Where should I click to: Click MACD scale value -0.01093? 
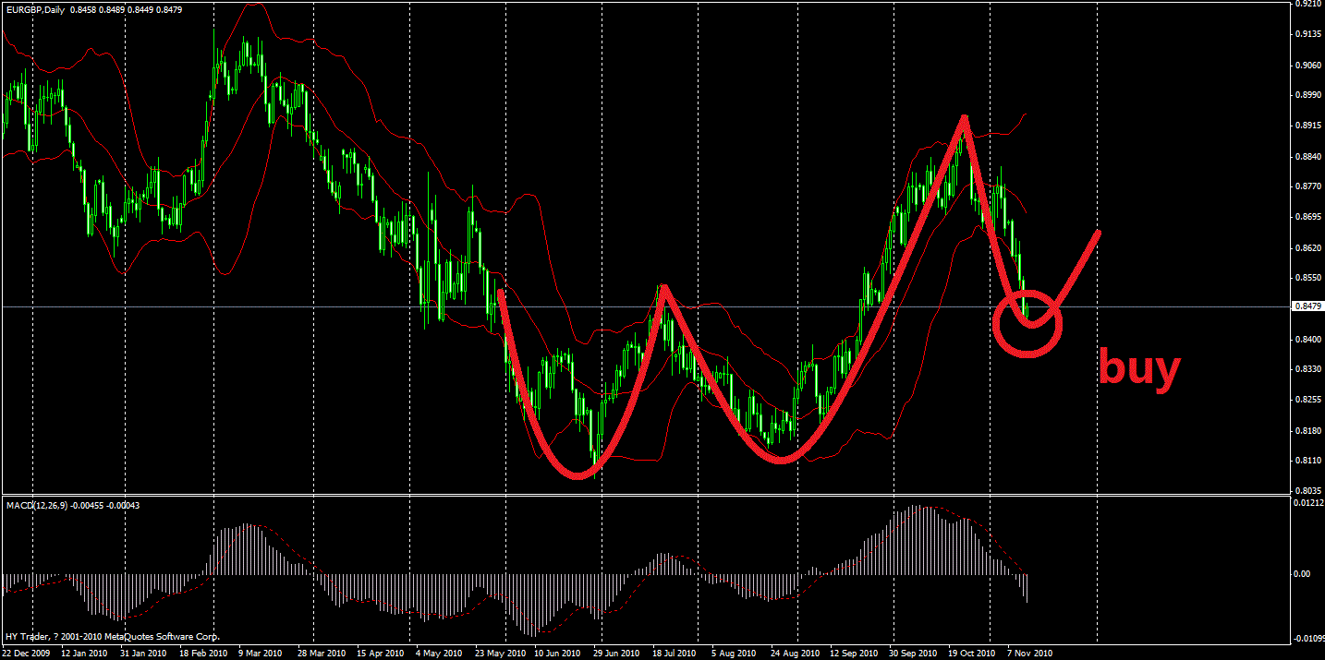click(1307, 639)
